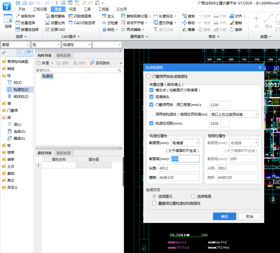Select the 镜像 mirror tool

pyautogui.click(x=188, y=30)
